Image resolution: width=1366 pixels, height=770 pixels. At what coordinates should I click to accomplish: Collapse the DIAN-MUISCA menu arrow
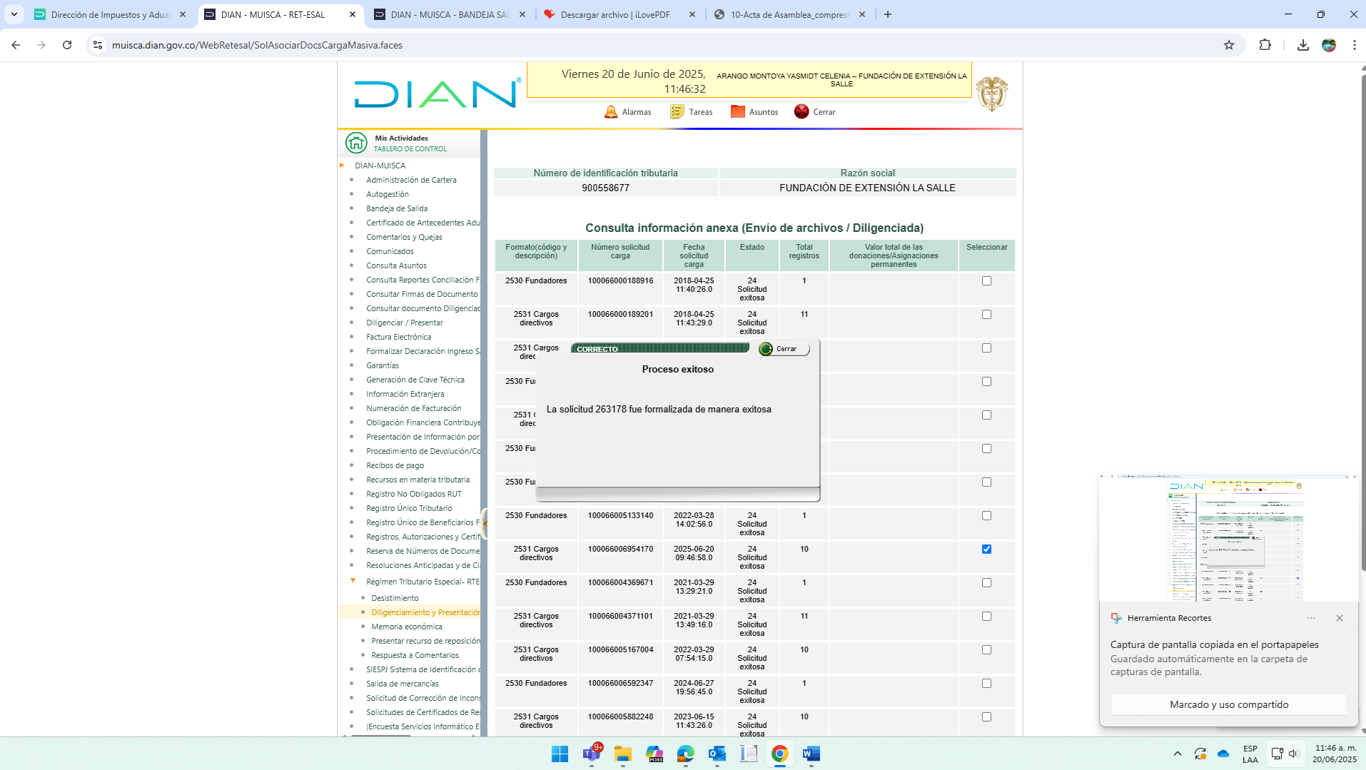click(343, 166)
